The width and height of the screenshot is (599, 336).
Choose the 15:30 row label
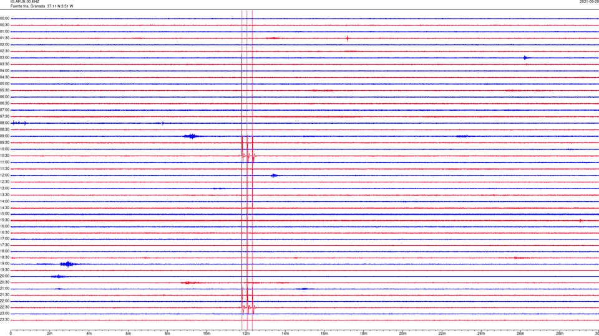[x=4, y=220]
